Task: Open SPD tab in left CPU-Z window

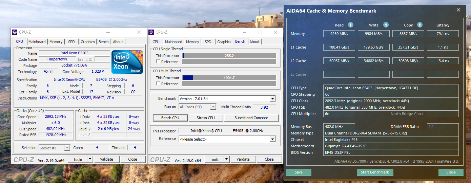Action: click(71, 42)
